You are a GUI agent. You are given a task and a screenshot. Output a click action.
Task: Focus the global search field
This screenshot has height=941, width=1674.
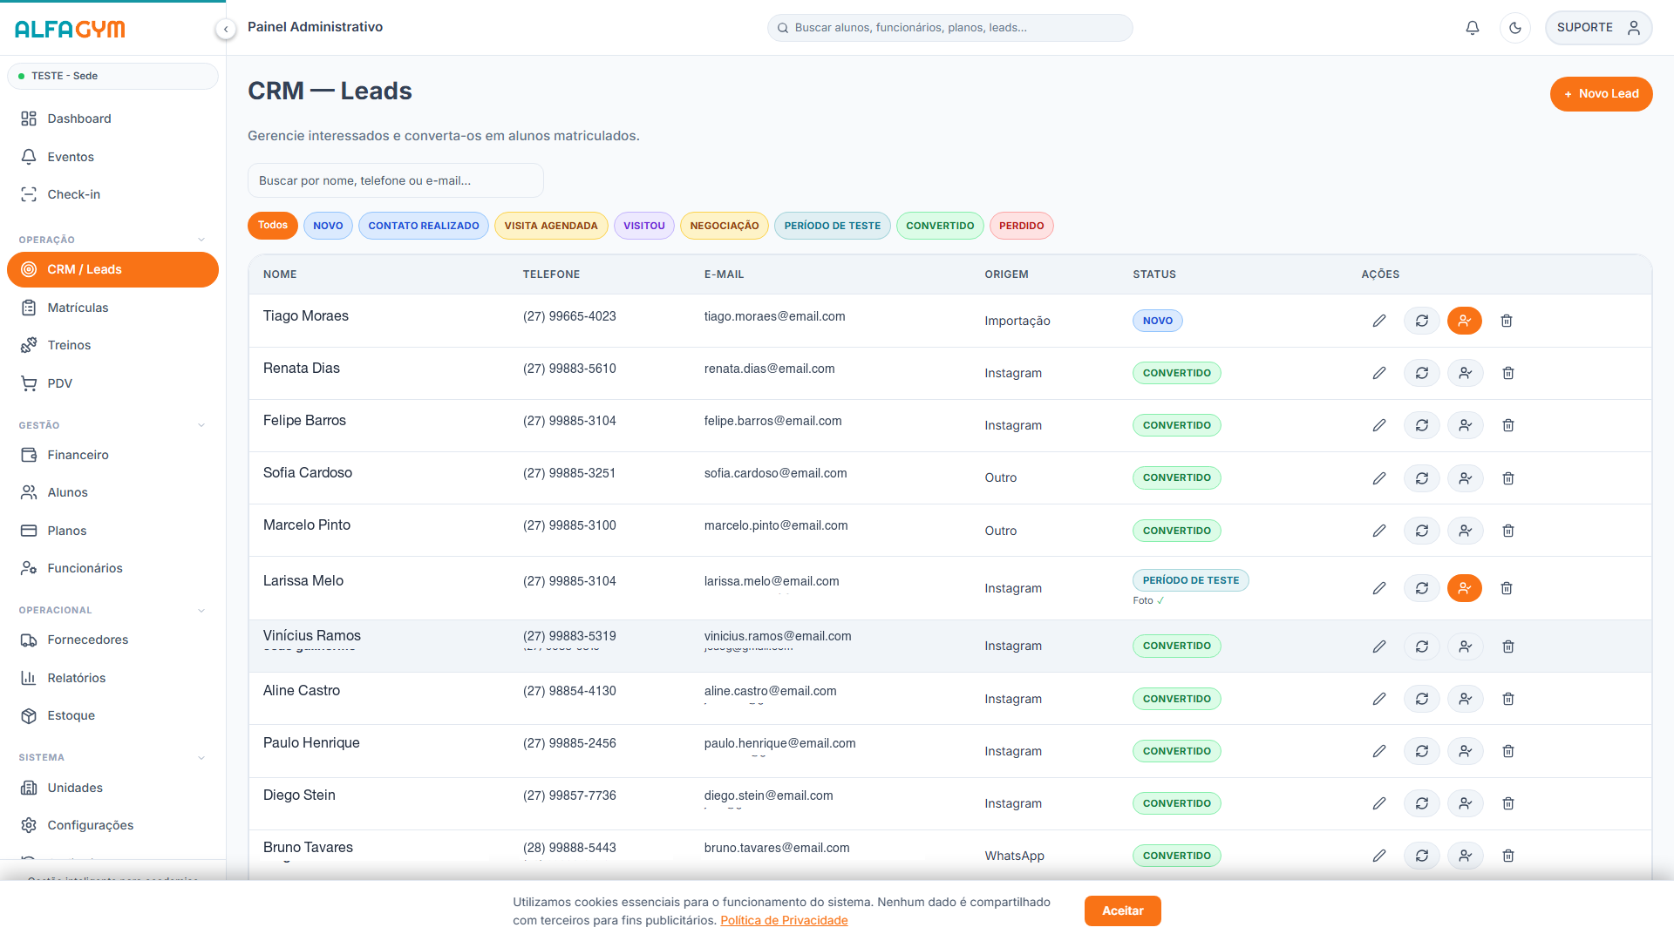click(950, 28)
